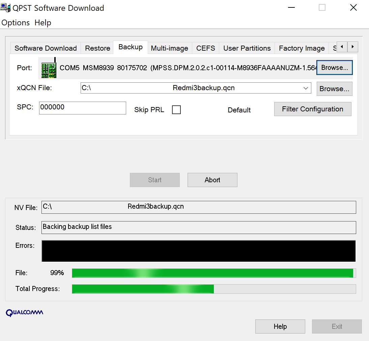
Task: Click the left tab scroll arrow
Action: (x=342, y=47)
